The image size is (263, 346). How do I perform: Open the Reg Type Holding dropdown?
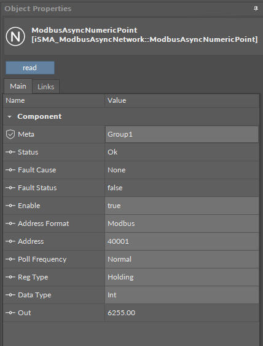pyautogui.click(x=182, y=277)
